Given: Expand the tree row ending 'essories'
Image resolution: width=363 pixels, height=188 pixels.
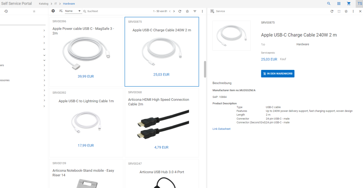Looking at the screenshot, I should click(x=44, y=80).
